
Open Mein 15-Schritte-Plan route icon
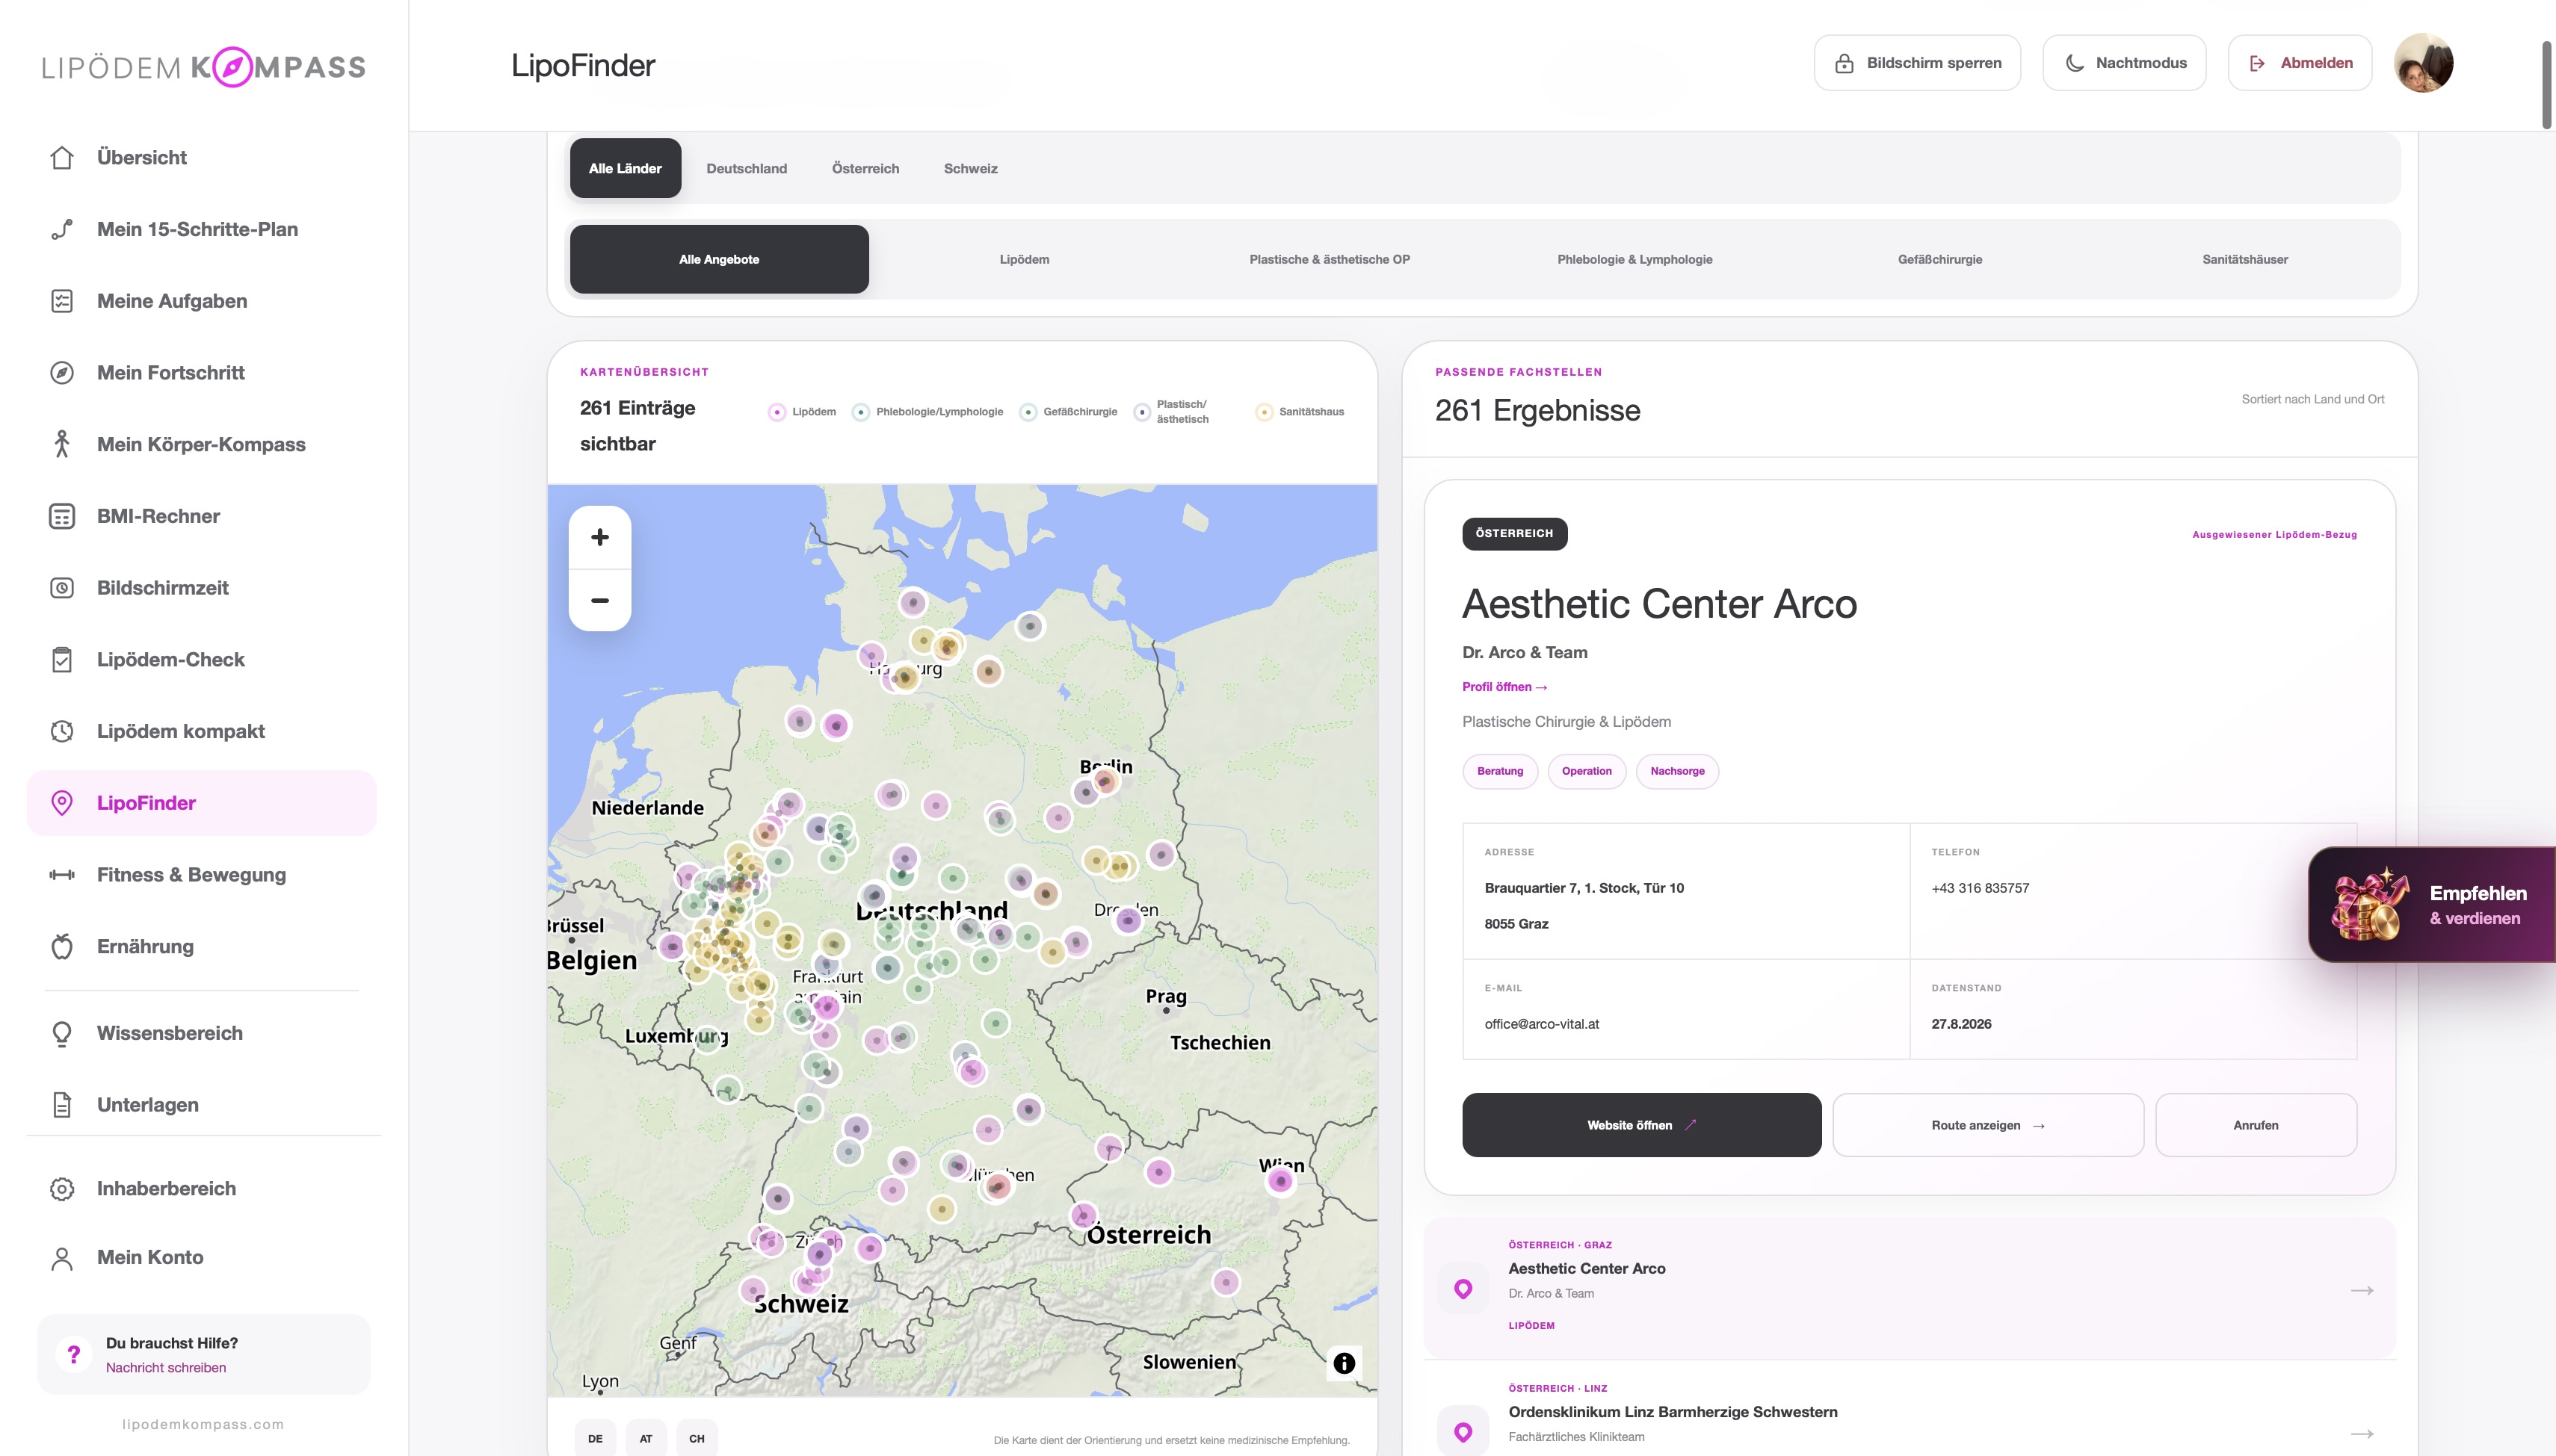(62, 230)
